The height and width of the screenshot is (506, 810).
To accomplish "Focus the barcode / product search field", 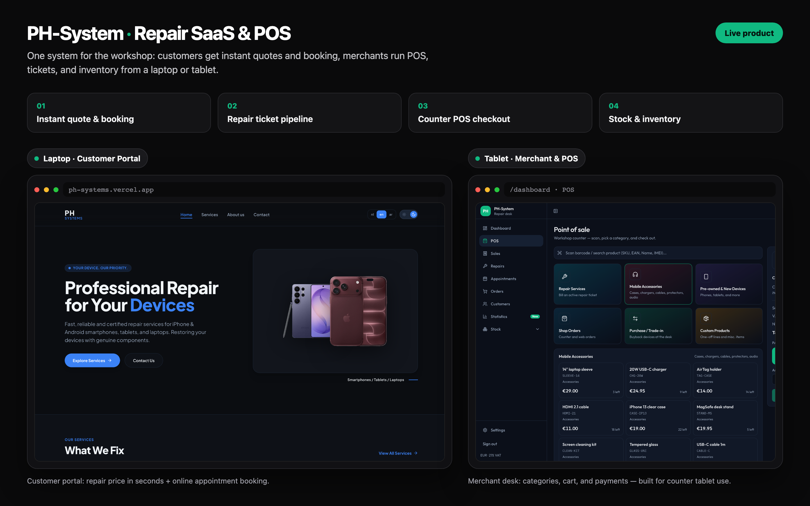I will pos(658,253).
